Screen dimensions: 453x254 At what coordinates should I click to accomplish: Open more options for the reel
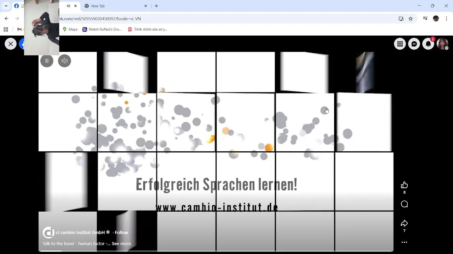point(404,242)
